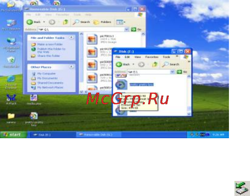Open Favorites menu in Disk (E:) window
The height and width of the screenshot is (196, 250).
click(152, 57)
